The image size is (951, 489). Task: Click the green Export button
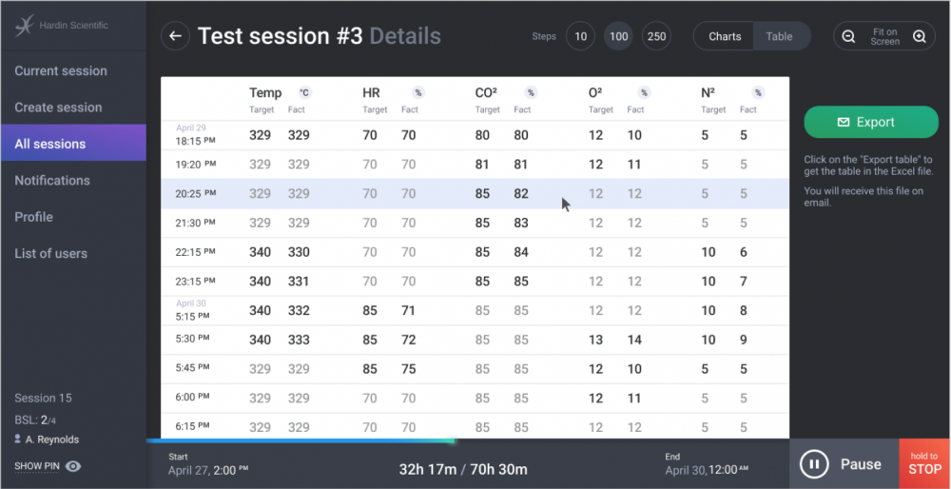pyautogui.click(x=870, y=123)
